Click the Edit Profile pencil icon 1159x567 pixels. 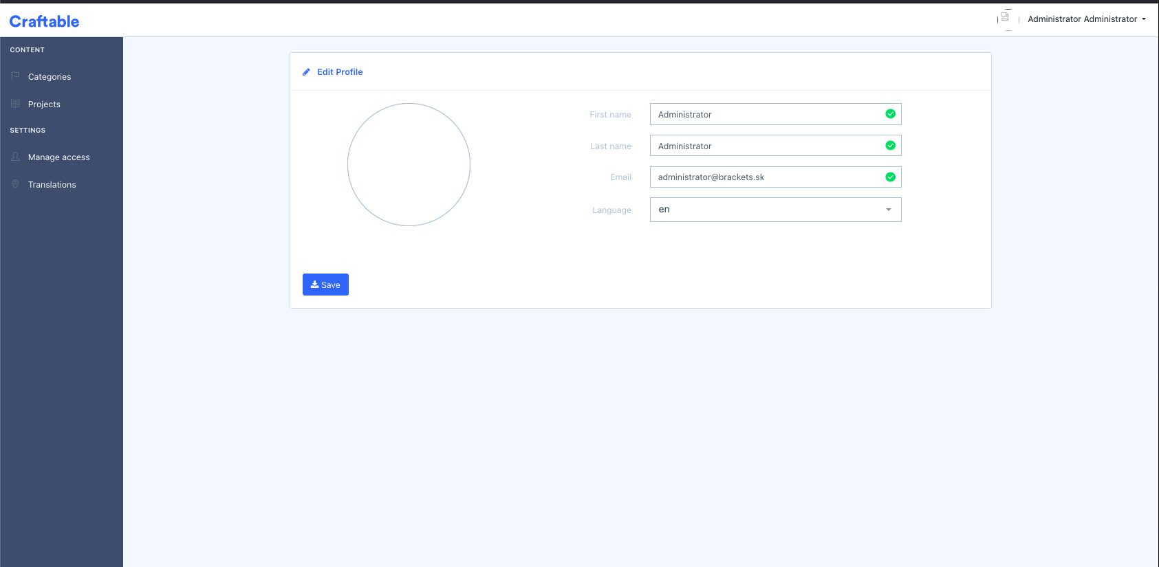pyautogui.click(x=306, y=71)
